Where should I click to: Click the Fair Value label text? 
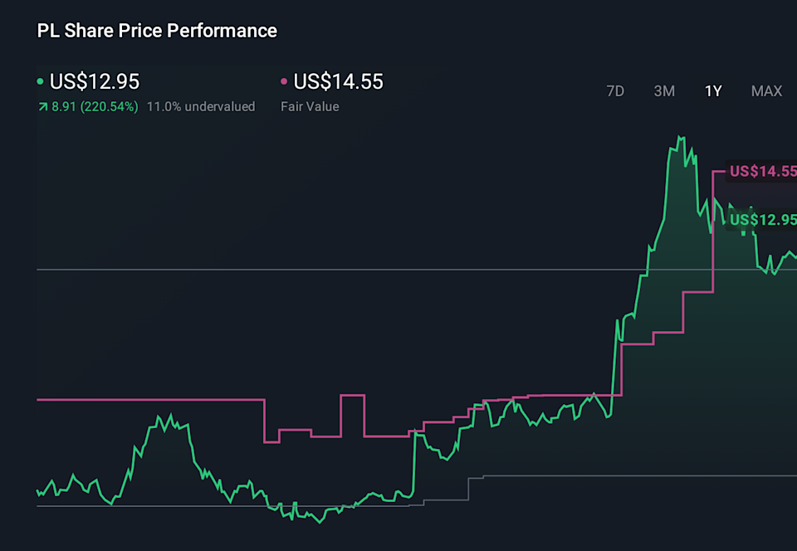[x=310, y=106]
